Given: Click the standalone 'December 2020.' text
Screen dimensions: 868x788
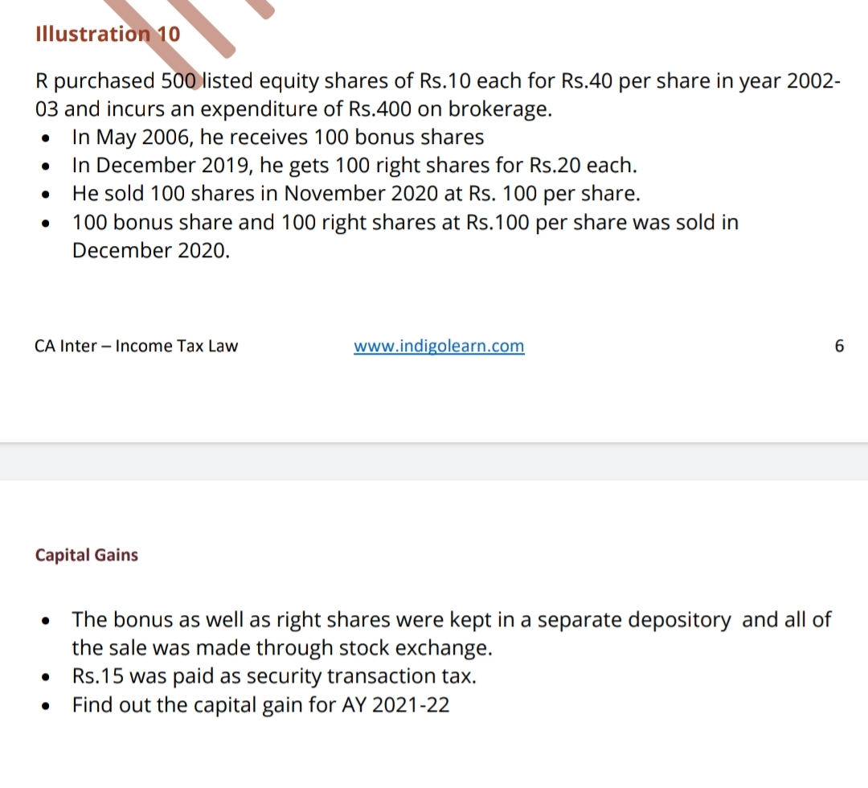Looking at the screenshot, I should pyautogui.click(x=151, y=251).
